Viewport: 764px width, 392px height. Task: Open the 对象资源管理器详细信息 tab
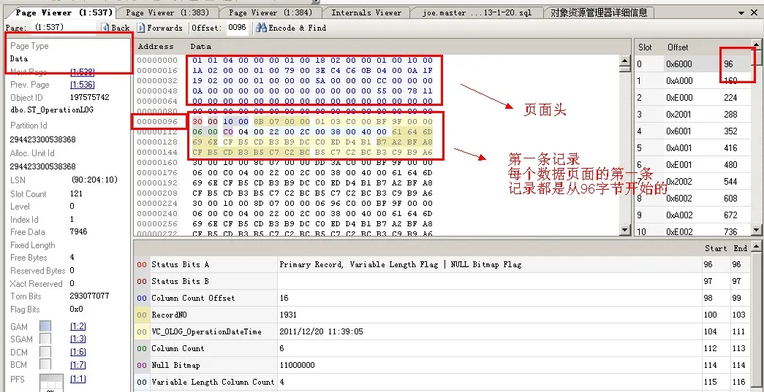point(599,12)
